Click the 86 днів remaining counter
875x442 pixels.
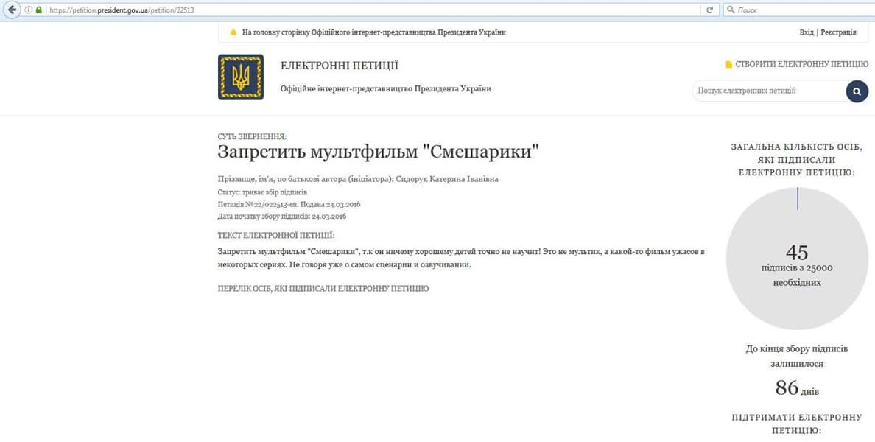(797, 388)
